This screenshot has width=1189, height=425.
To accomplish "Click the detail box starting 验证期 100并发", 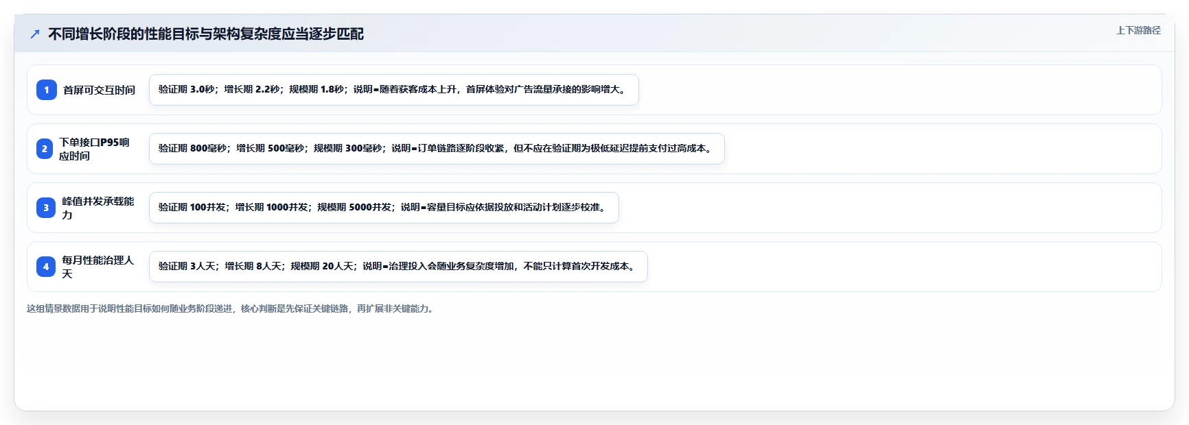I will (x=384, y=208).
